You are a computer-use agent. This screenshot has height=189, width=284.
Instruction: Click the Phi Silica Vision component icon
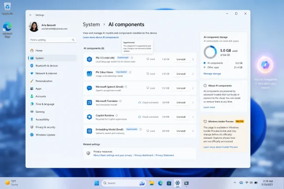tap(89, 74)
